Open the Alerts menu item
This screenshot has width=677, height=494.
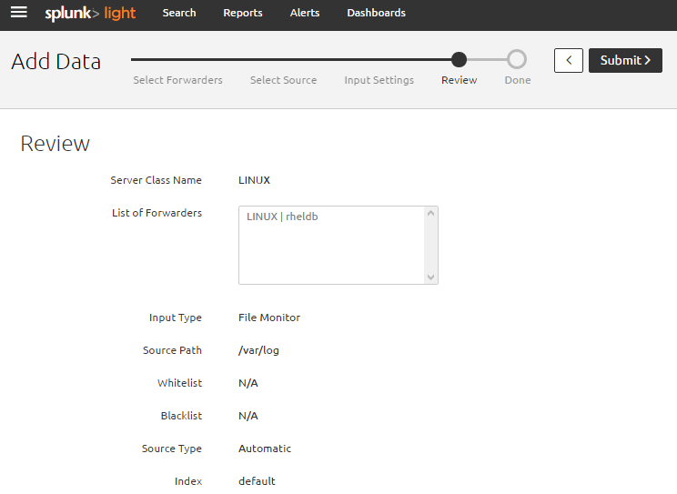[305, 13]
